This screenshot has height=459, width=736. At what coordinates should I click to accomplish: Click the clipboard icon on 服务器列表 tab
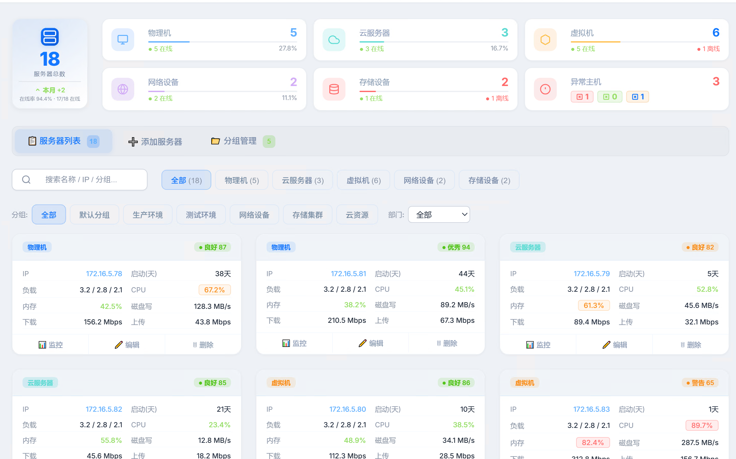32,141
